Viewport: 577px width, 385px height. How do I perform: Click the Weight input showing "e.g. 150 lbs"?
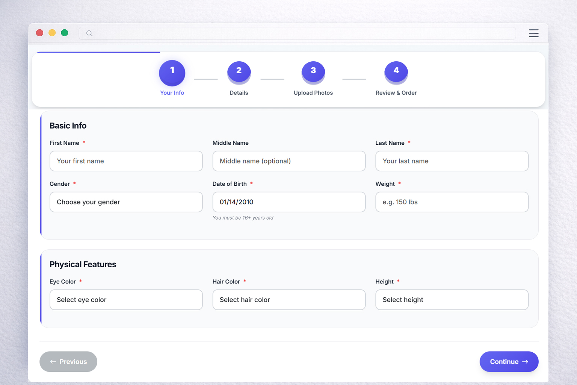coord(452,202)
